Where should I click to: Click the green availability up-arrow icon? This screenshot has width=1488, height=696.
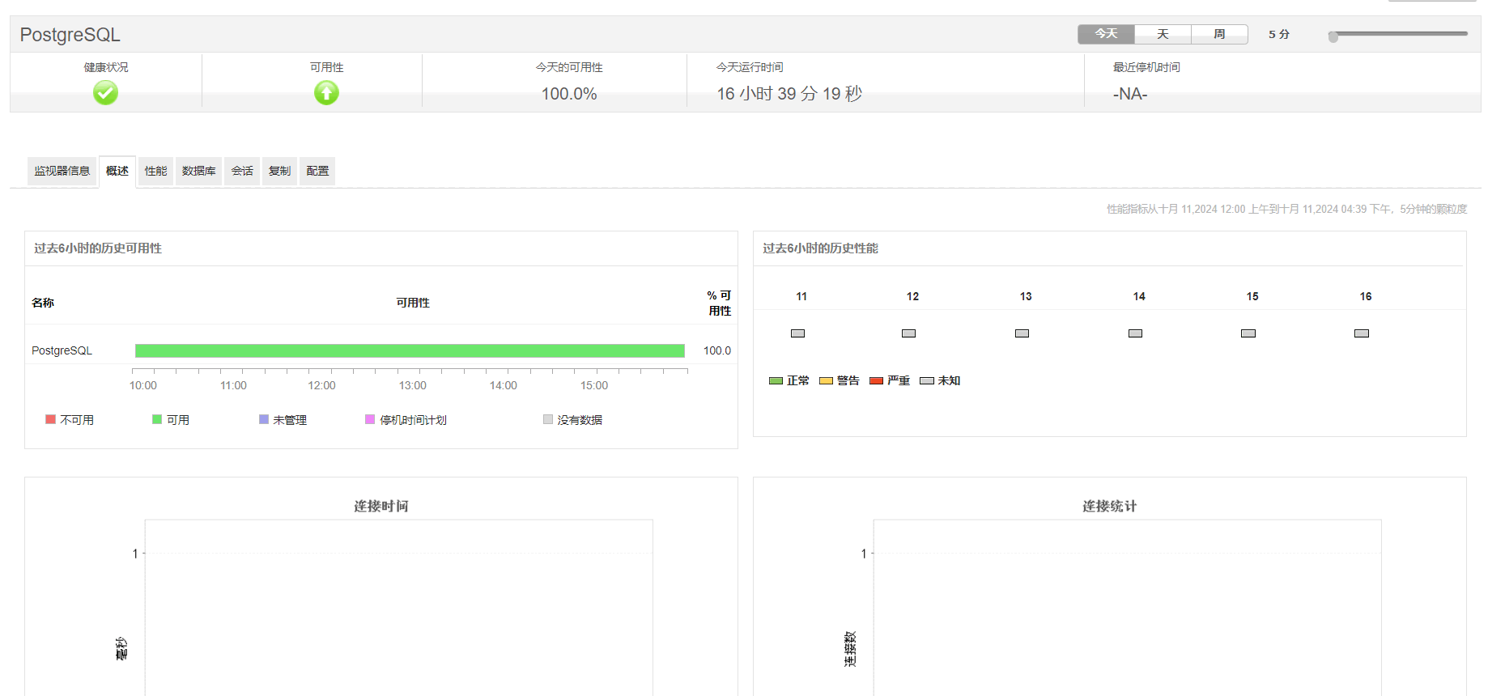point(326,93)
